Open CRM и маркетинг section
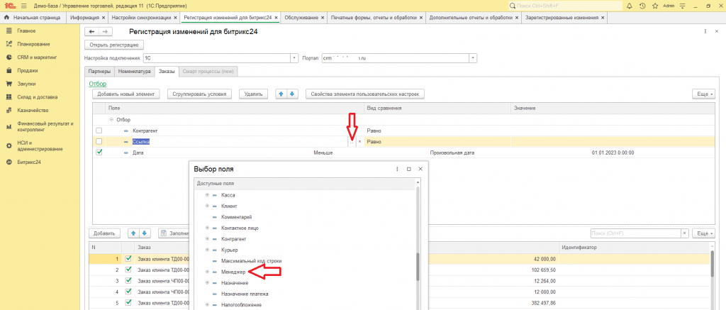This screenshot has height=310, width=726. pyautogui.click(x=37, y=57)
